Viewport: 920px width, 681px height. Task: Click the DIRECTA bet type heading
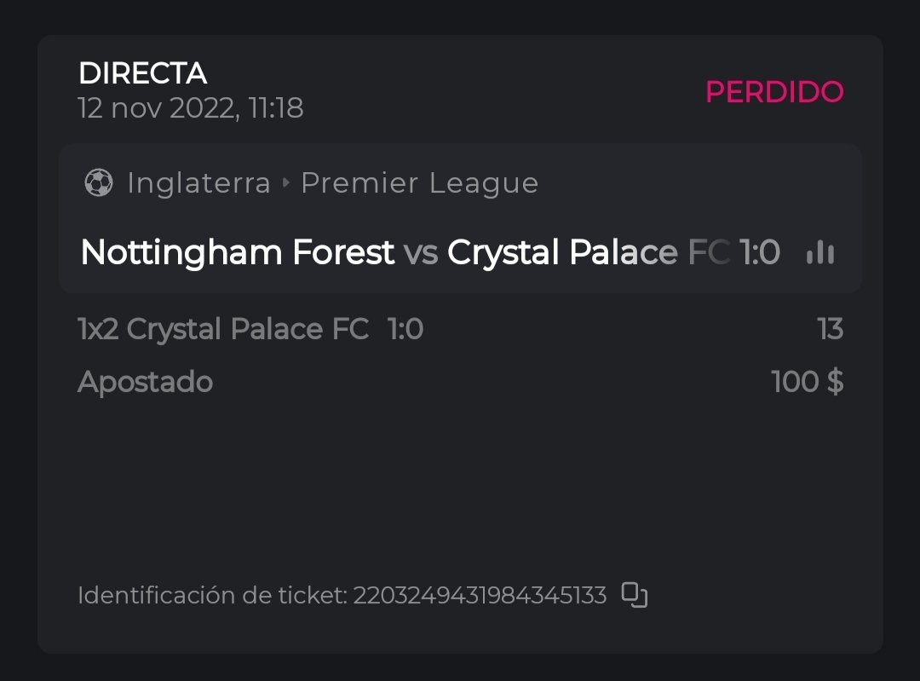(x=142, y=74)
